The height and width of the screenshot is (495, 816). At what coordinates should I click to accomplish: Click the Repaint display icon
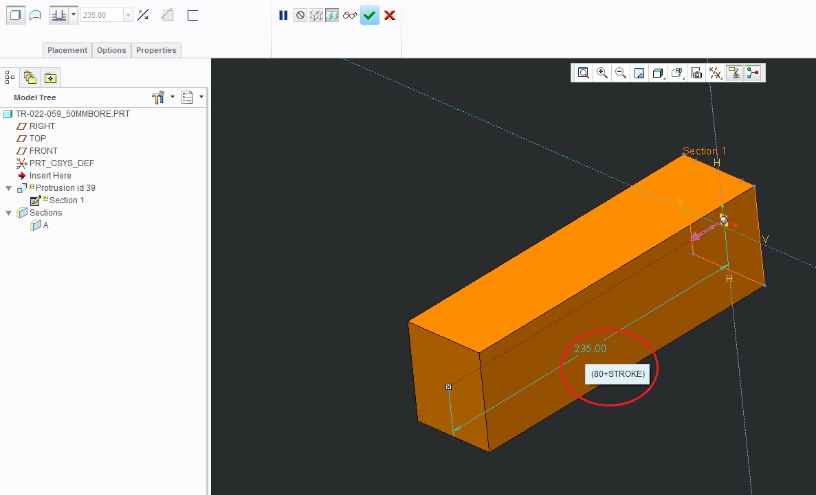click(x=639, y=73)
